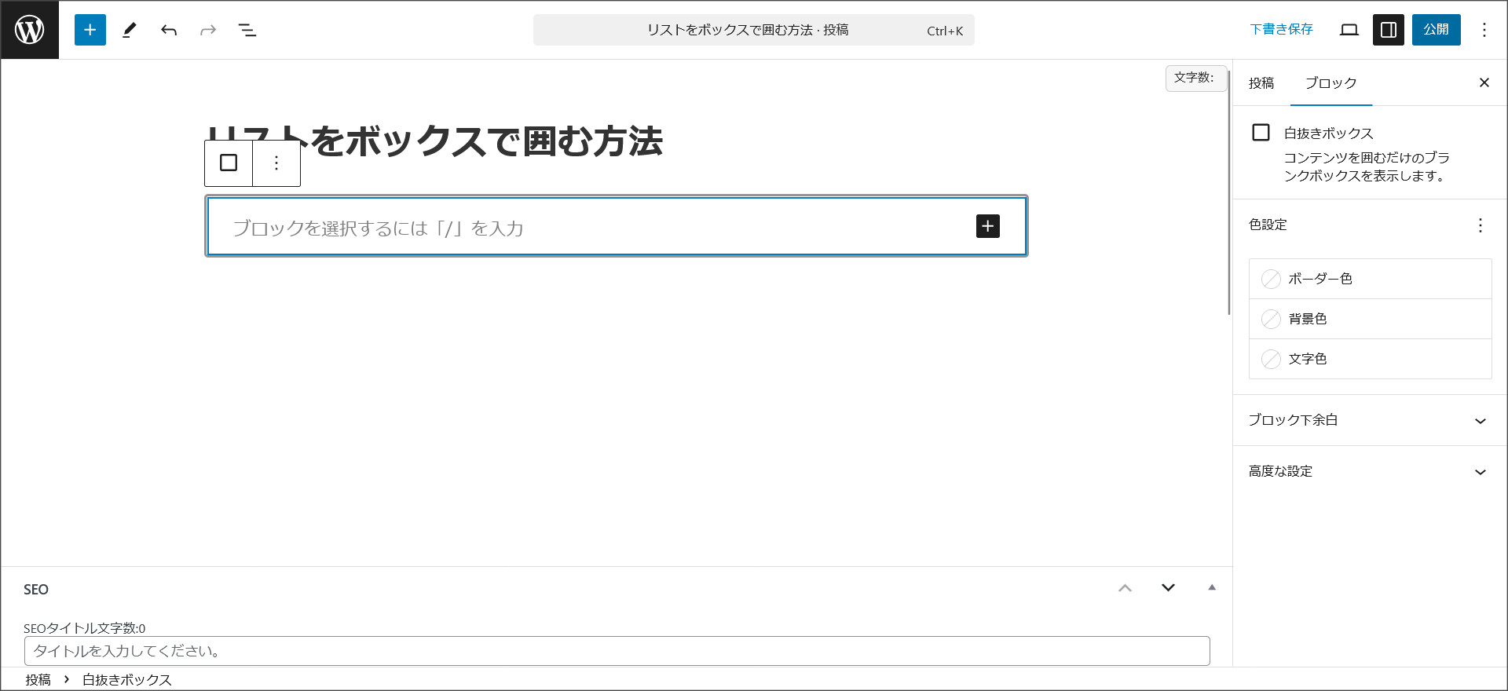Redo the reverted change
Screen dimensions: 1508x691
[x=208, y=30]
